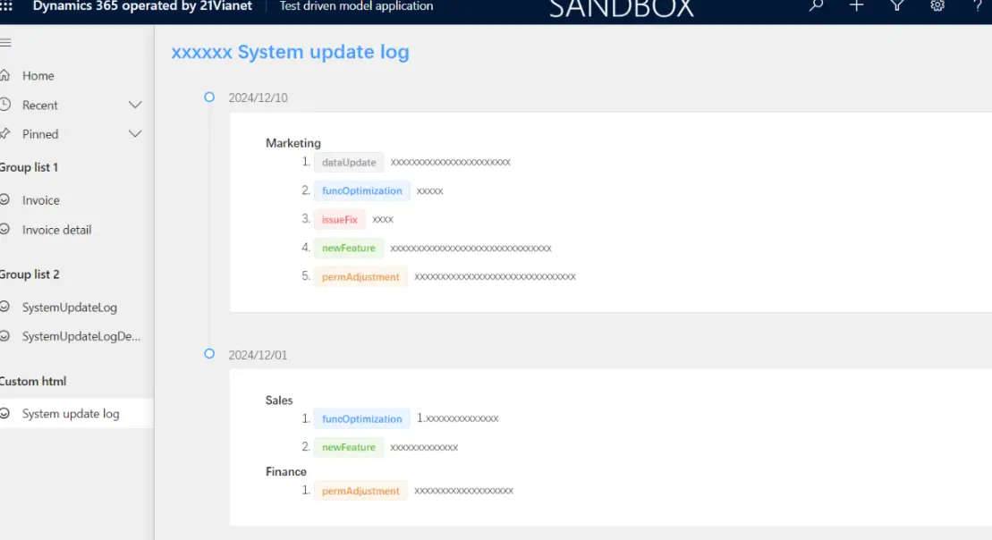Viewport: 992px width, 540px height.
Task: Select System update log custom page
Action: 70,414
